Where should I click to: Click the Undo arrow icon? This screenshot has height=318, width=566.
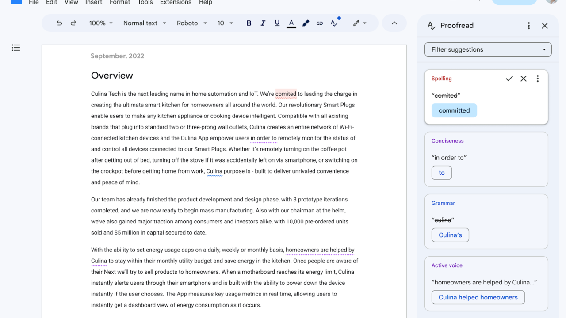(59, 23)
